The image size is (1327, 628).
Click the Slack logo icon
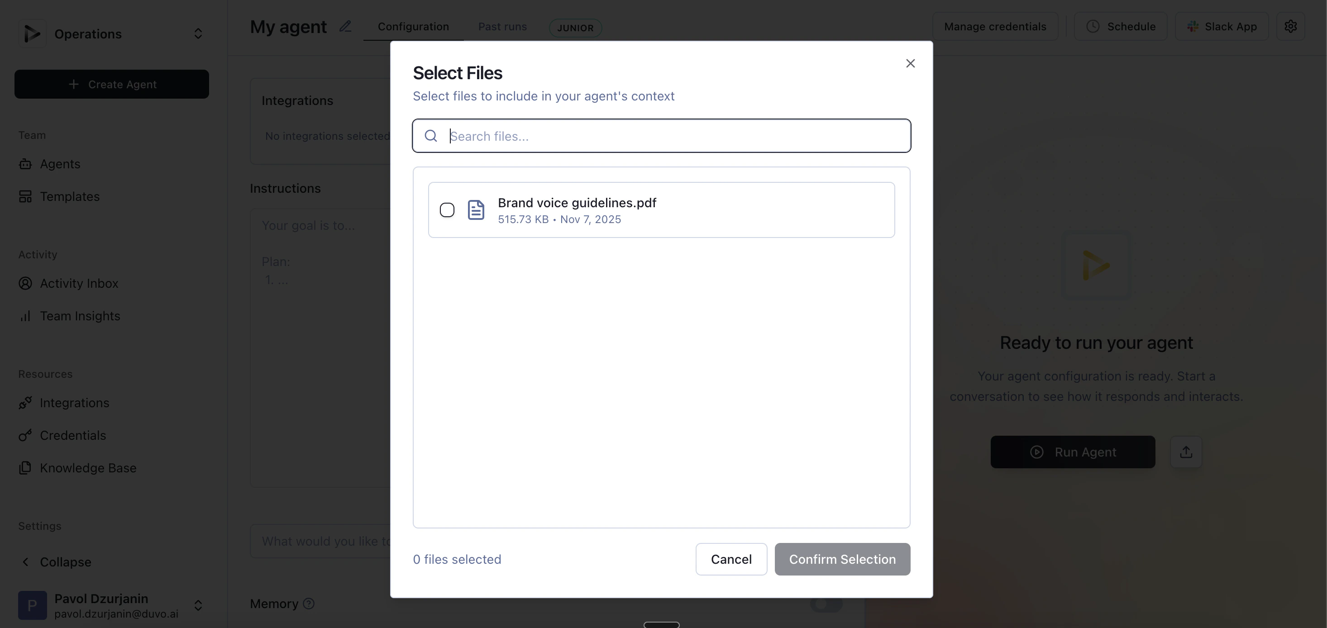pos(1193,26)
